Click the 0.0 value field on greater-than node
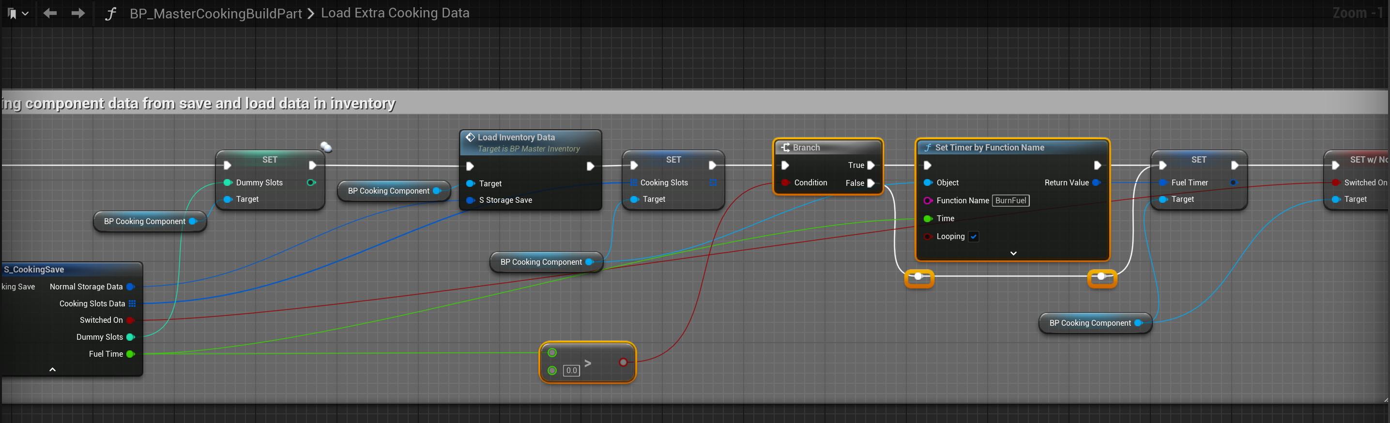Screen dimensions: 1390x423 (571, 371)
